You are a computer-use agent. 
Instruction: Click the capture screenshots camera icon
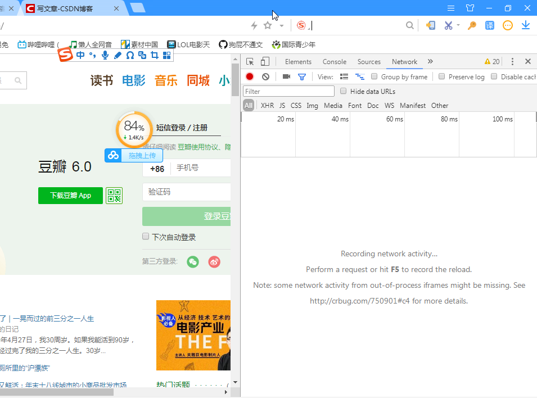point(286,76)
